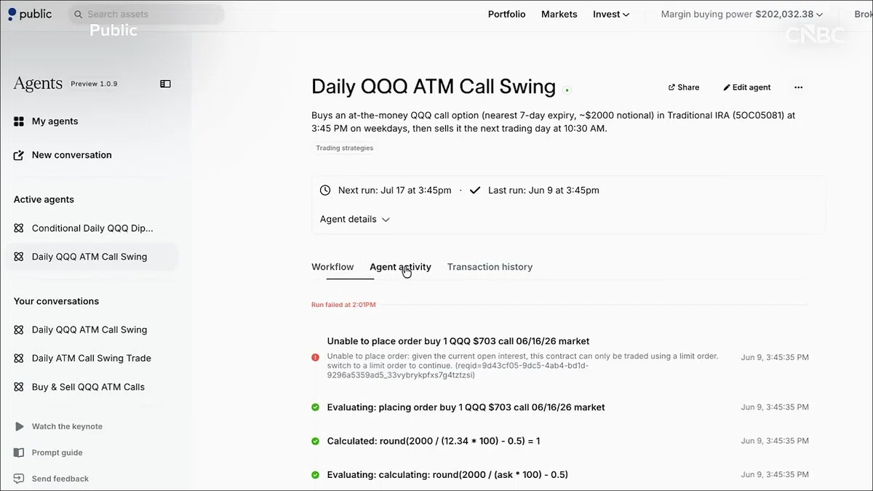
Task: Open the Portfolio page
Action: [507, 14]
